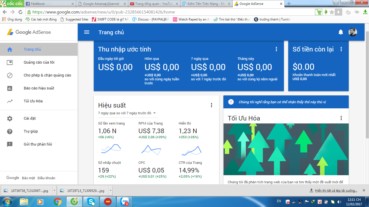
Task: Open the SWIFT CODE là gì bookmark
Action: [x=110, y=19]
